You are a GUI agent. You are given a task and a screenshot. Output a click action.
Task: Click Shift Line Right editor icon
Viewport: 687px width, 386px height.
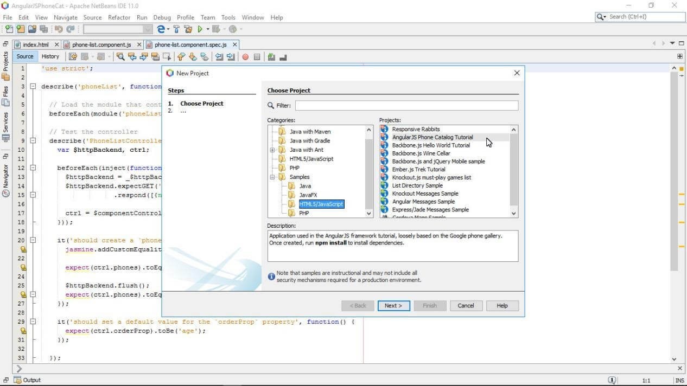point(231,56)
